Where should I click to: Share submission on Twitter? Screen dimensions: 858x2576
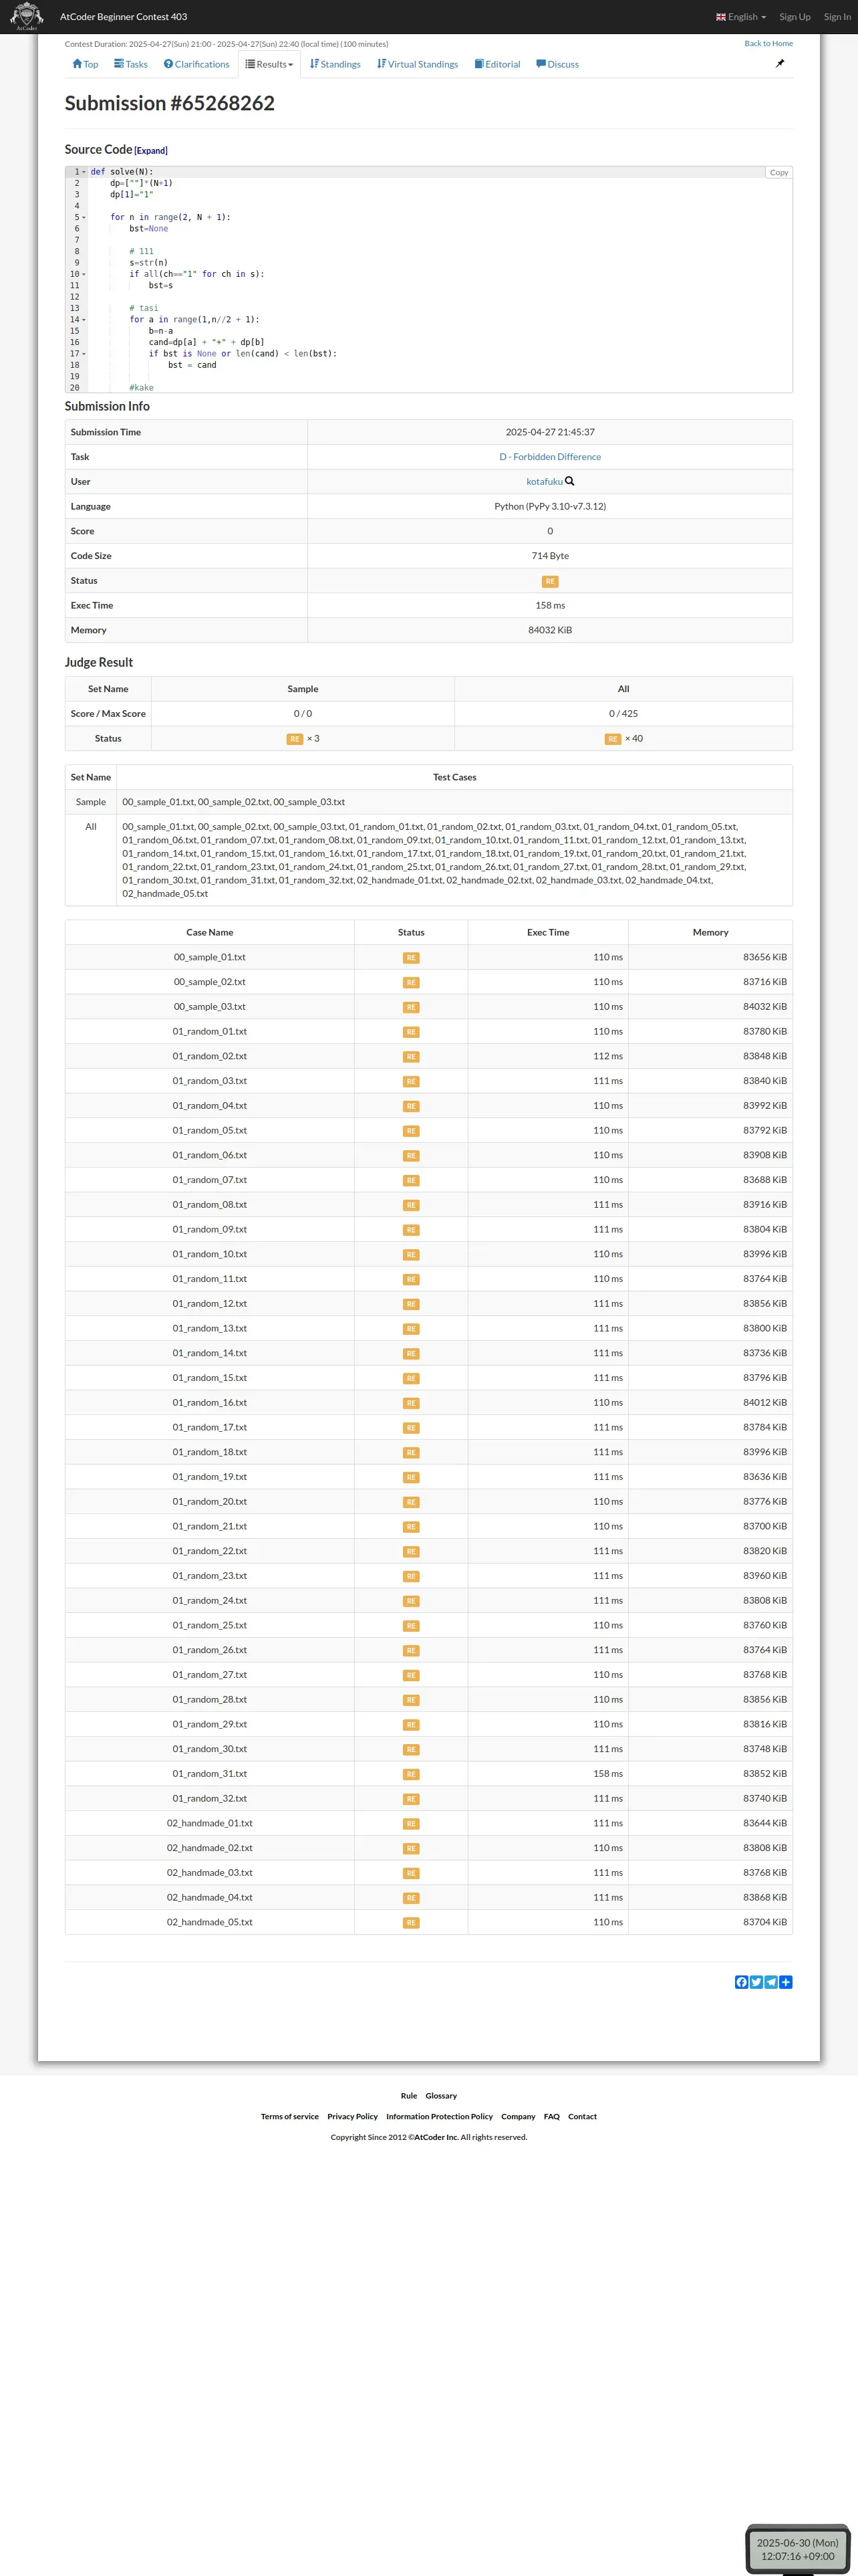click(756, 1981)
